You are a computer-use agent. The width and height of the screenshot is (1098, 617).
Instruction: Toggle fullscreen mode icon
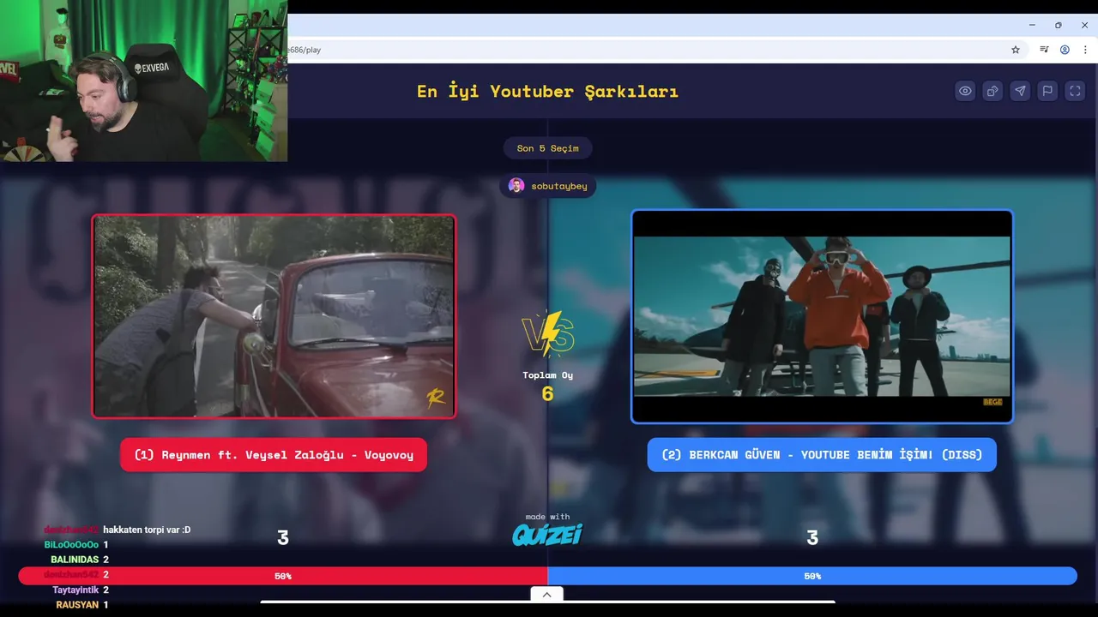click(1075, 91)
